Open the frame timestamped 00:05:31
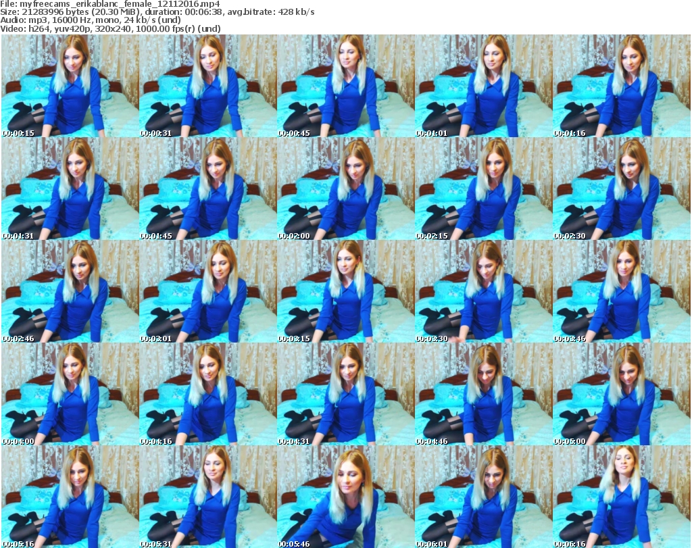This screenshot has width=692, height=548. point(208,497)
